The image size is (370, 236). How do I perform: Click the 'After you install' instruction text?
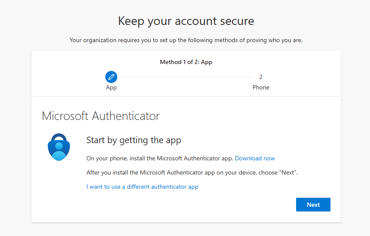click(x=192, y=172)
